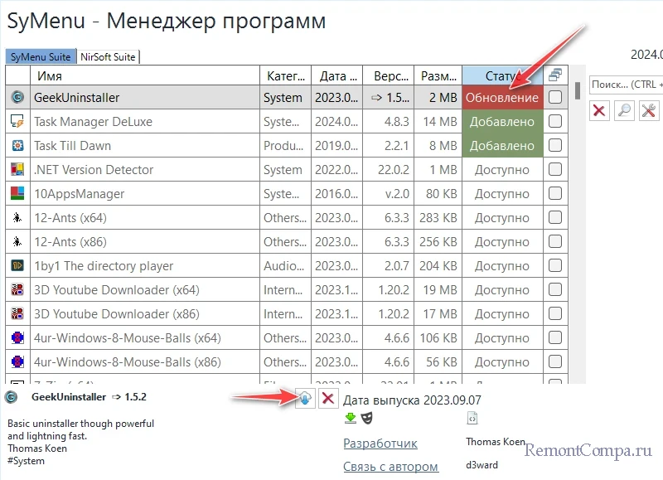Switch to the NirSoft Suite tab
663x480 pixels.
pos(108,57)
